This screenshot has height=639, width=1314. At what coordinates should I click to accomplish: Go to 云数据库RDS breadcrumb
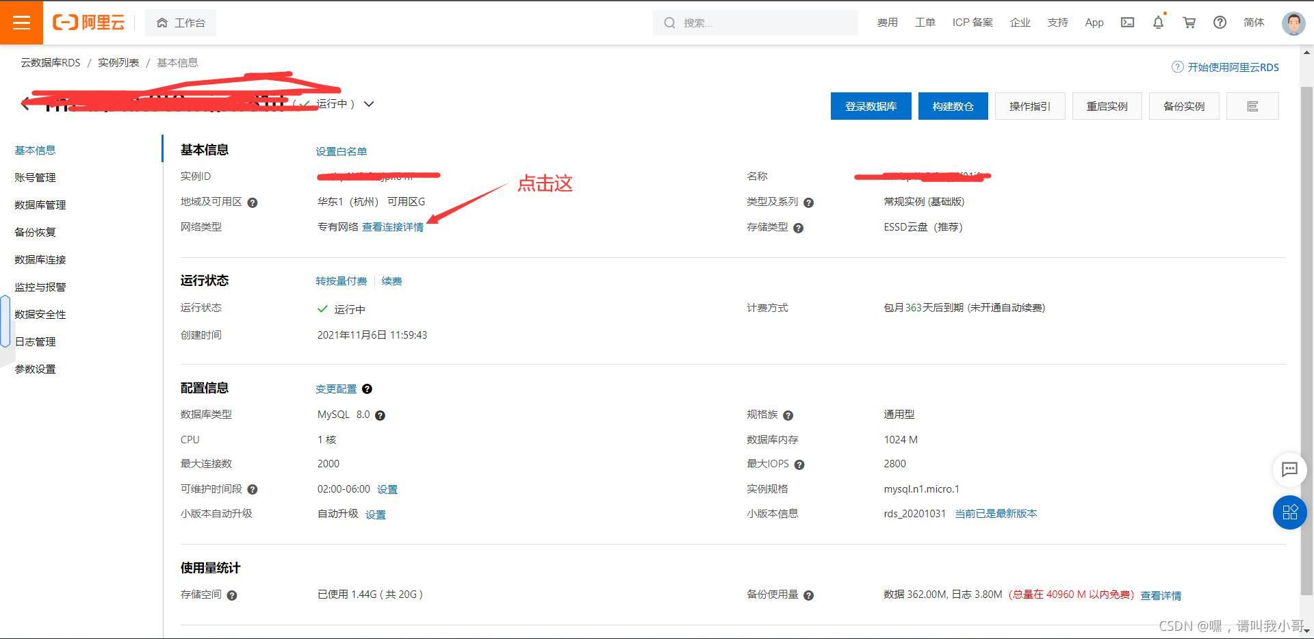click(x=51, y=62)
